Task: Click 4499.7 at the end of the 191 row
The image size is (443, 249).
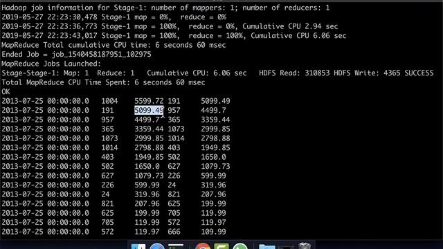Action: point(213,111)
